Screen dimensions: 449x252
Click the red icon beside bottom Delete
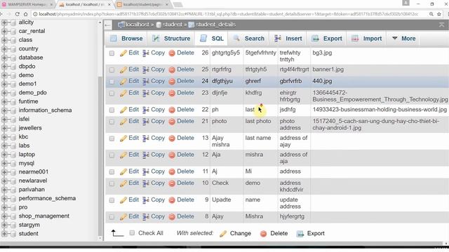click(263, 234)
